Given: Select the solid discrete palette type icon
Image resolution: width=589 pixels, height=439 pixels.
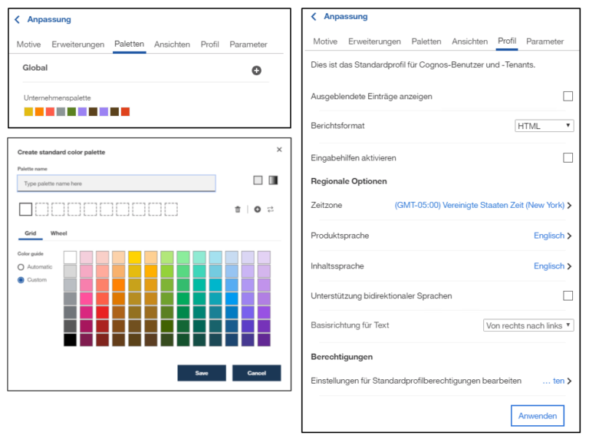Looking at the screenshot, I should pyautogui.click(x=258, y=180).
